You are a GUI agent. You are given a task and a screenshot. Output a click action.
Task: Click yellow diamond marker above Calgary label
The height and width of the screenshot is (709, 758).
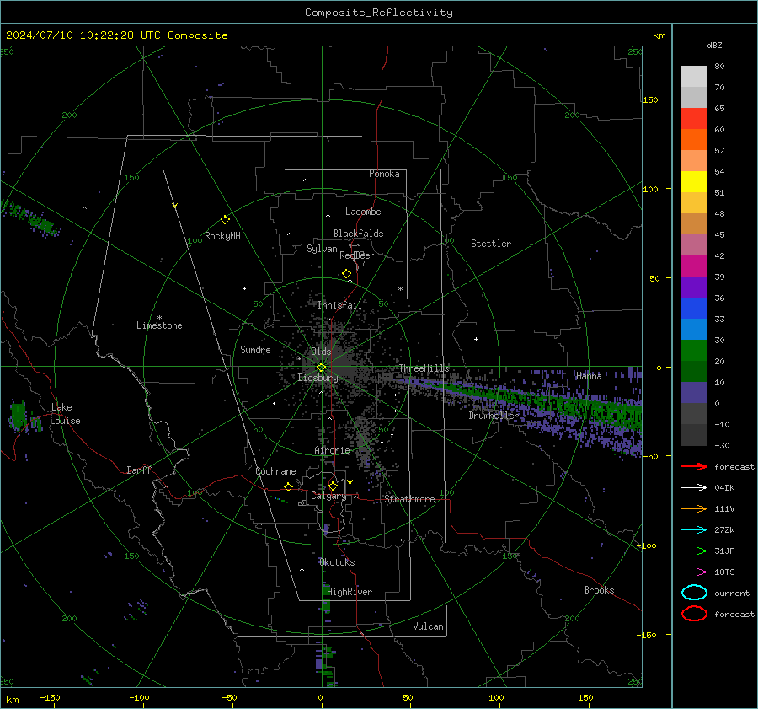[x=333, y=486]
